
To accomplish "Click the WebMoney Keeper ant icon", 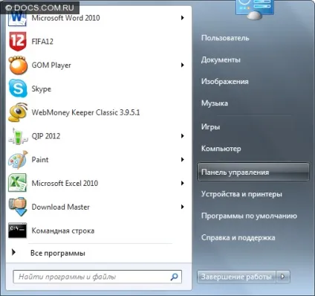I will [x=18, y=112].
